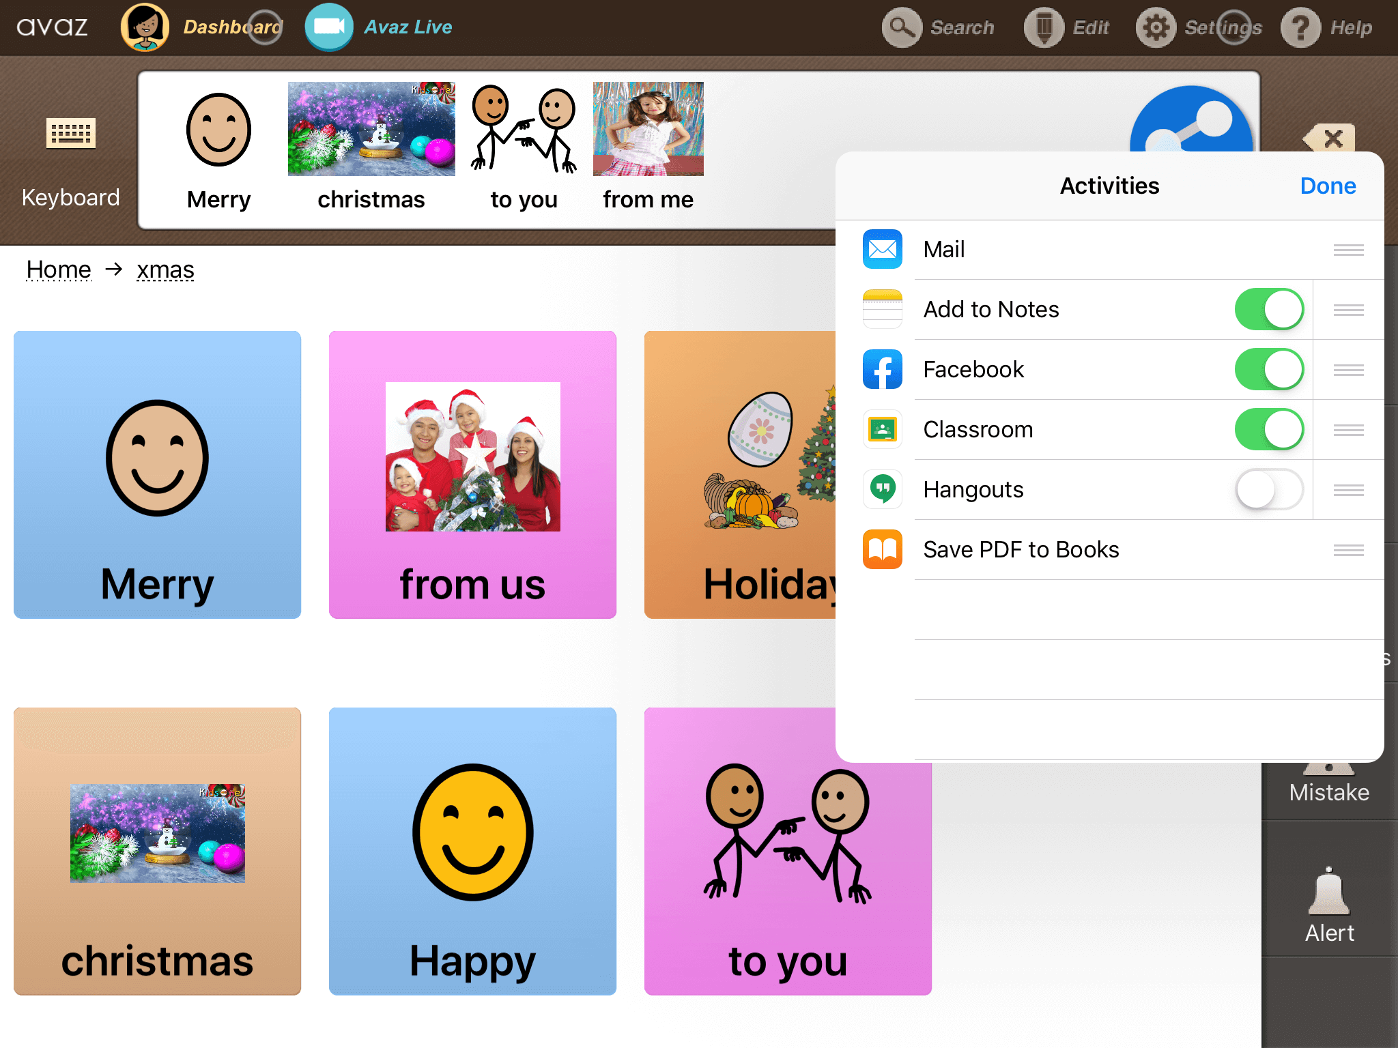This screenshot has width=1398, height=1048.
Task: Switch off the Classroom toggle
Action: [1268, 429]
